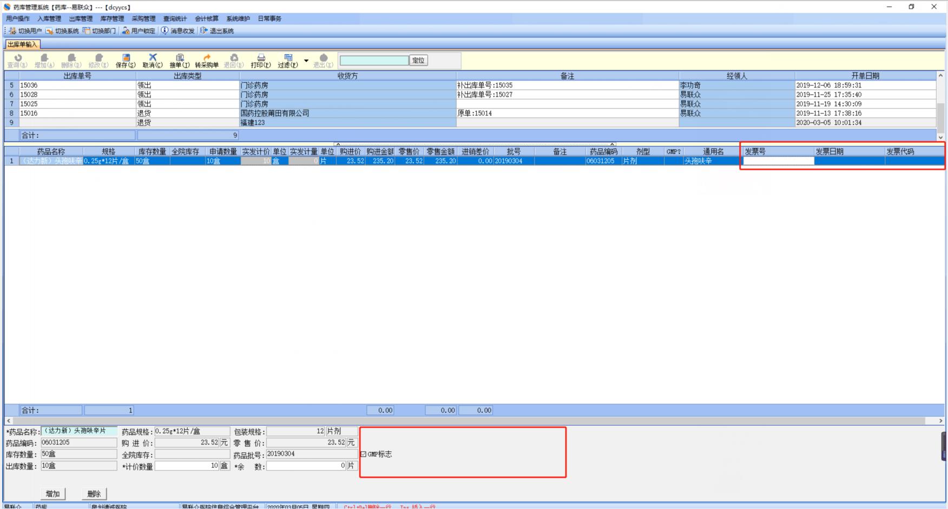Image resolution: width=948 pixels, height=509 pixels.
Task: Click the 切换用户 switch user icon
Action: [12, 31]
